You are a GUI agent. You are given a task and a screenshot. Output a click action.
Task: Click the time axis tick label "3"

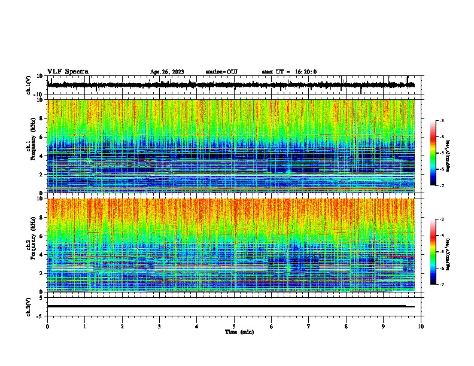coord(159,327)
